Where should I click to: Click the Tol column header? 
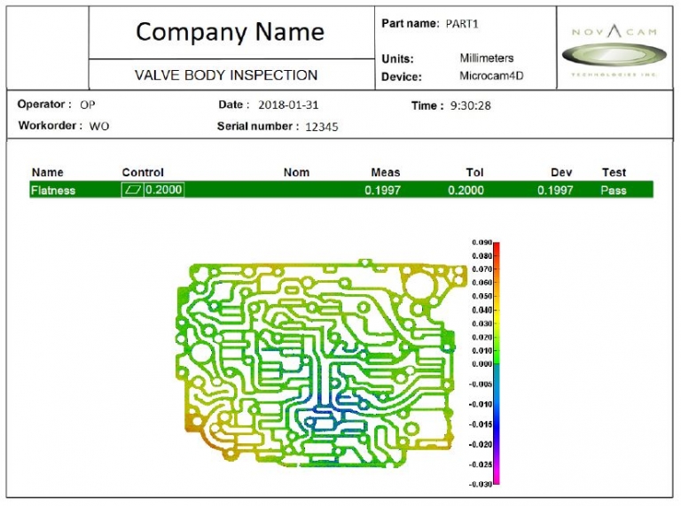[474, 172]
